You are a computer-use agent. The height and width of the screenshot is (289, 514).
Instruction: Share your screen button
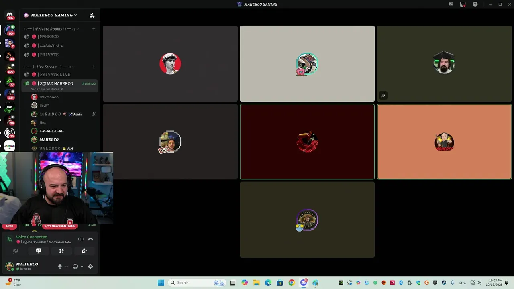point(39,251)
